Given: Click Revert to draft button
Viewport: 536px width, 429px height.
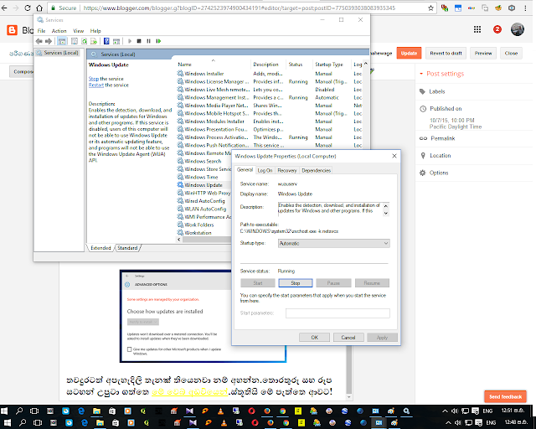Looking at the screenshot, I should [x=446, y=53].
